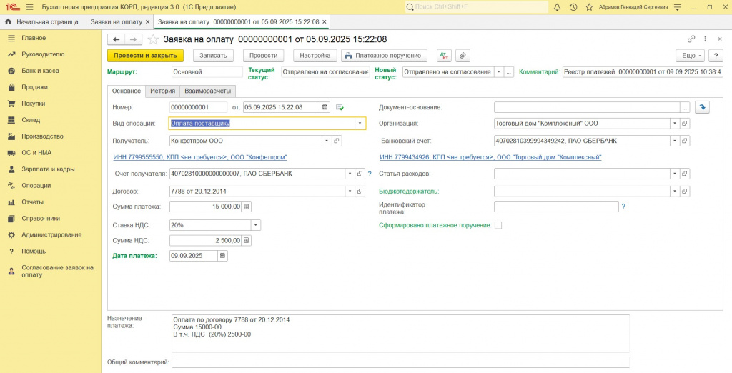Expand Банковский счет dropdown arrow
The height and width of the screenshot is (373, 732).
point(675,141)
